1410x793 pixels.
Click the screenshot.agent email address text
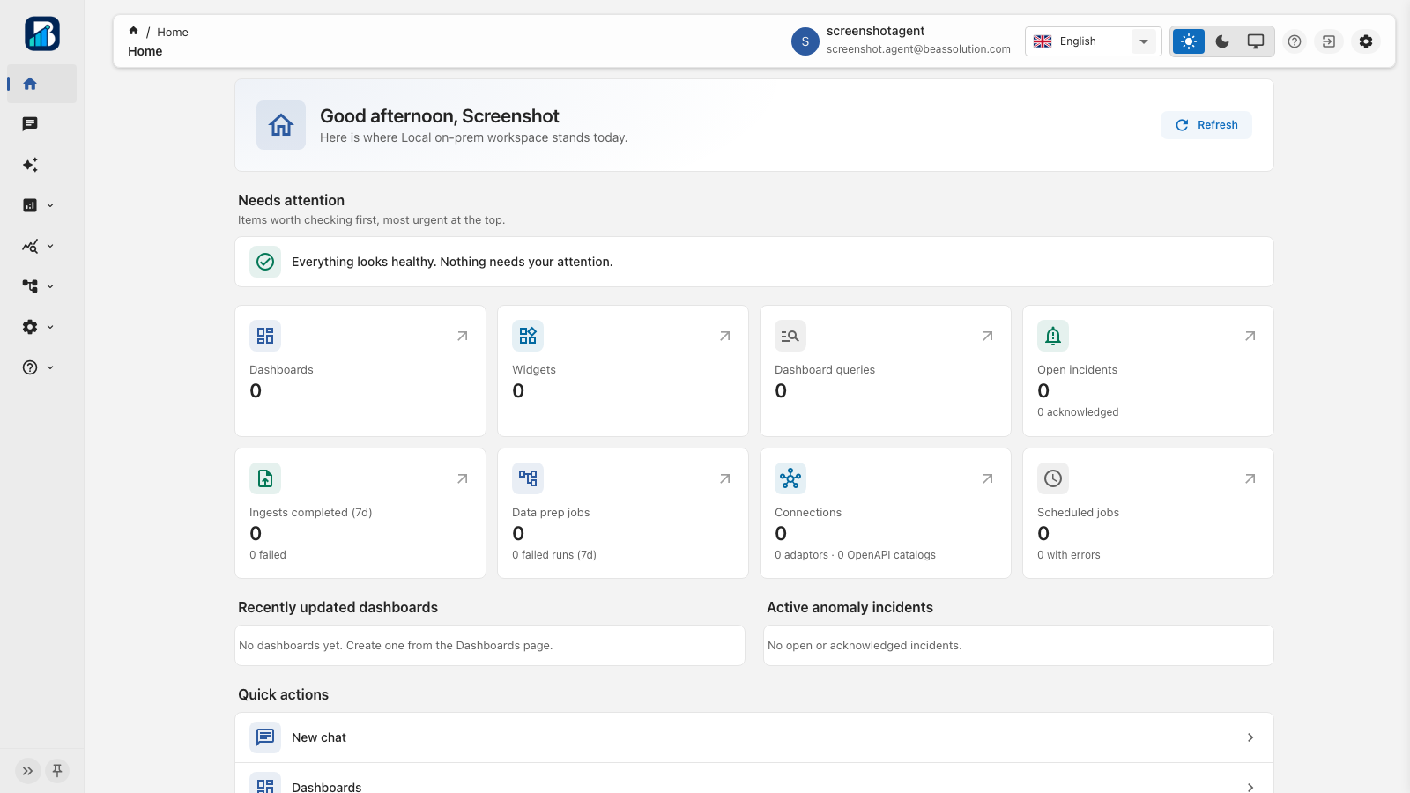(x=918, y=49)
